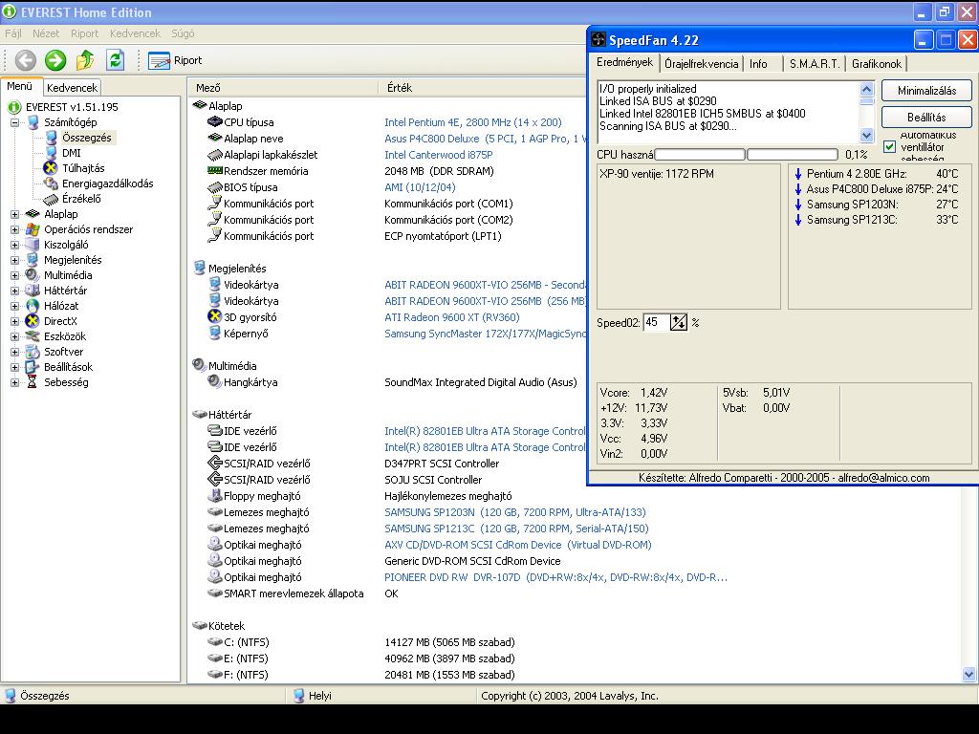This screenshot has height=734, width=979.
Task: Switch to the Kedvencek side panel tab
Action: click(x=72, y=88)
